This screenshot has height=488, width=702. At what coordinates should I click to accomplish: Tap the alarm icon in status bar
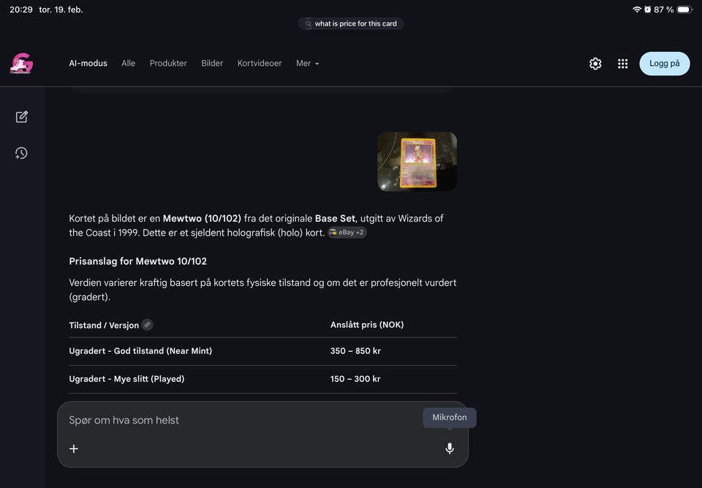point(647,10)
